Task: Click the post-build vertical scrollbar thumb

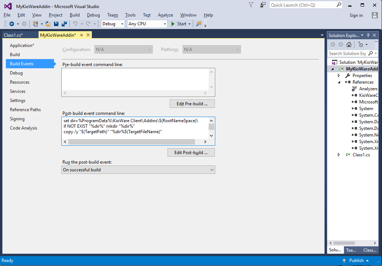Action: point(211,127)
